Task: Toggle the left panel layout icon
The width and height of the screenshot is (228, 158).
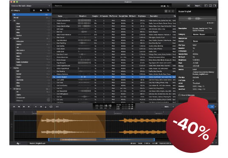Action: click(x=206, y=6)
